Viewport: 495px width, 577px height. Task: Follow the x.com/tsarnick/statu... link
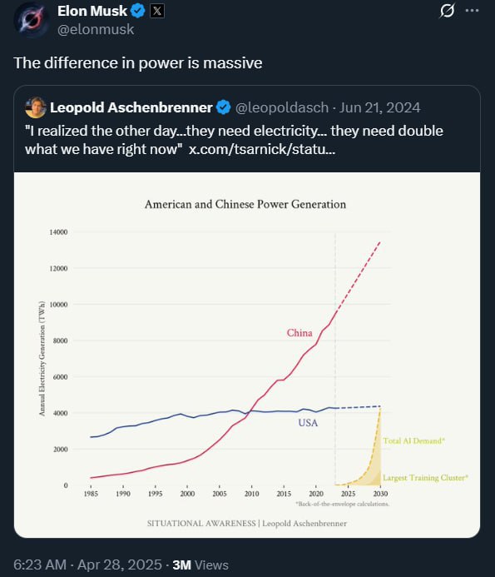pos(262,149)
